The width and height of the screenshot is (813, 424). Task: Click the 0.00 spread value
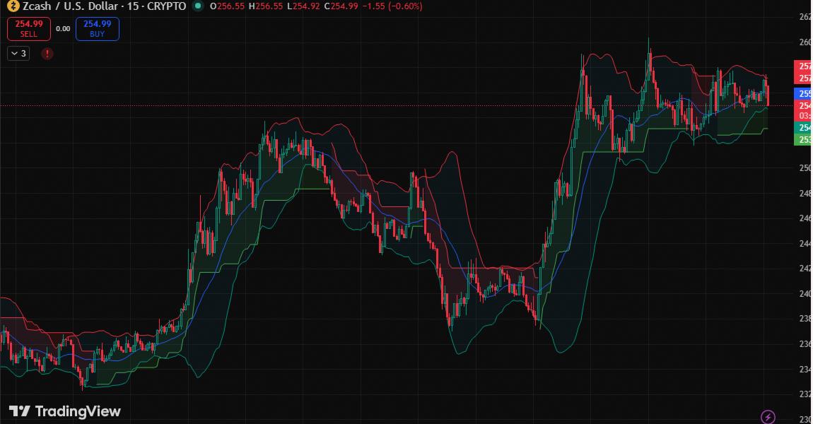(63, 29)
